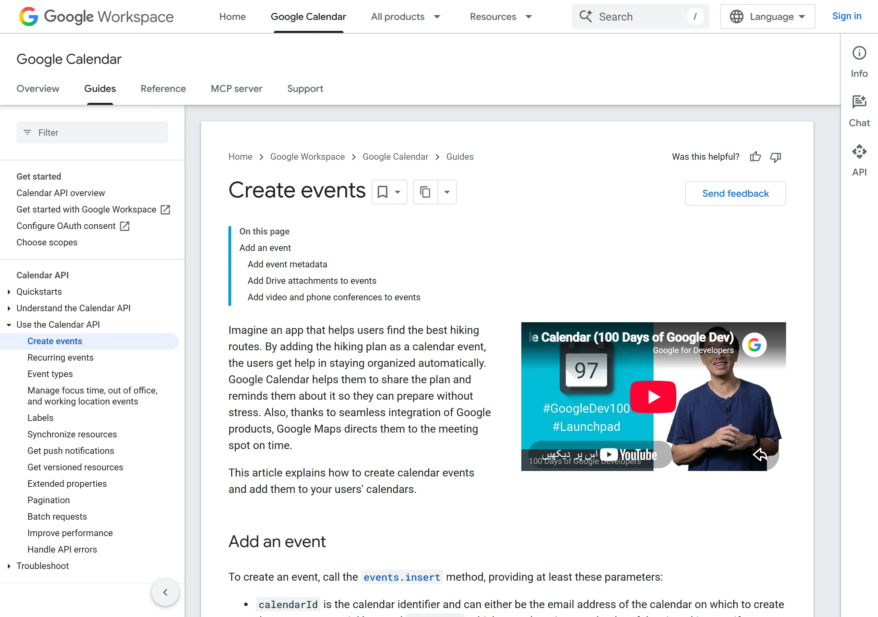This screenshot has width=878, height=617.
Task: Click the Sign in link
Action: (x=847, y=16)
